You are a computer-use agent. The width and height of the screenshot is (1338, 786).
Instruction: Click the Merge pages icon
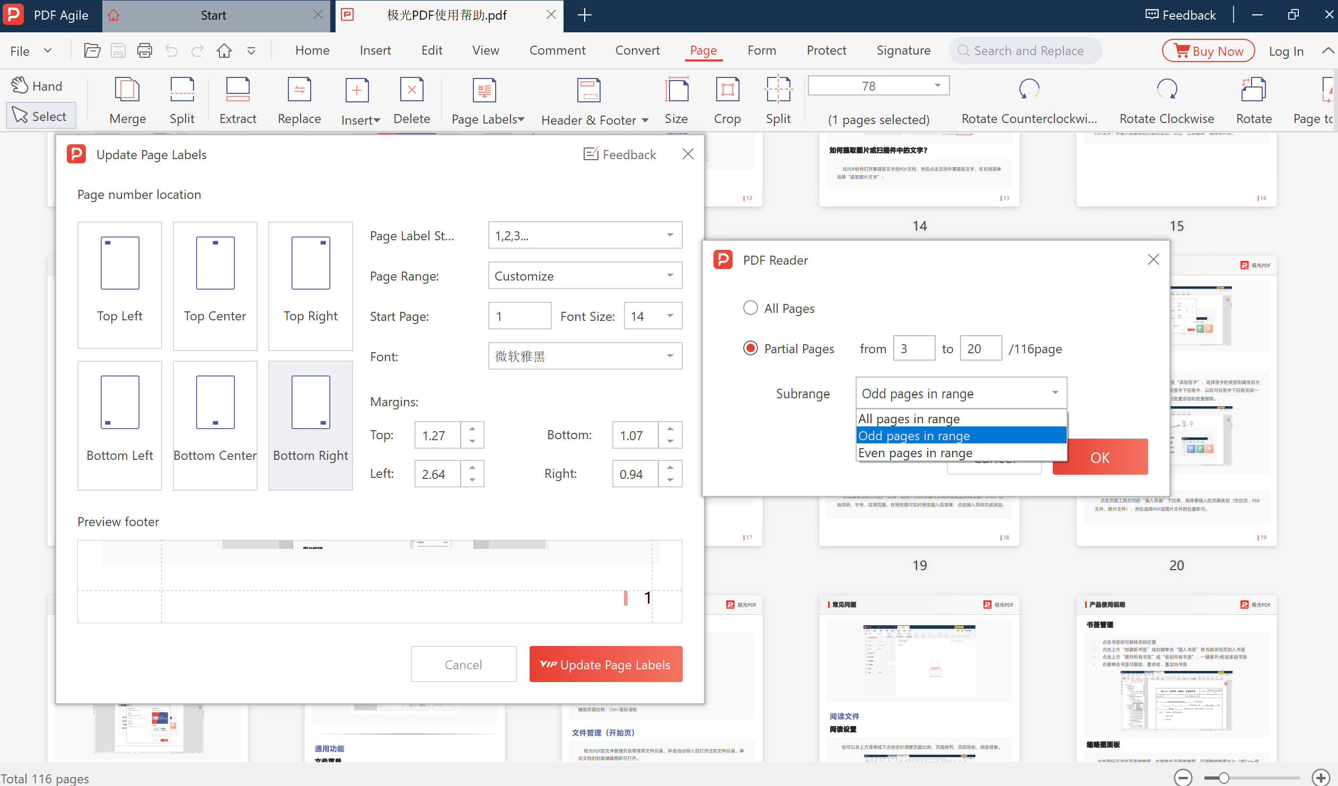(x=127, y=90)
